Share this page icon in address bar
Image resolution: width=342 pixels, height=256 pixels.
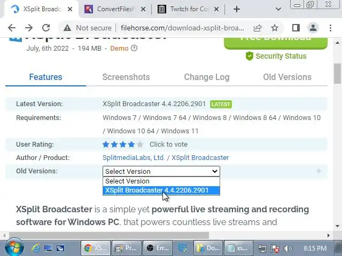[x=258, y=28]
